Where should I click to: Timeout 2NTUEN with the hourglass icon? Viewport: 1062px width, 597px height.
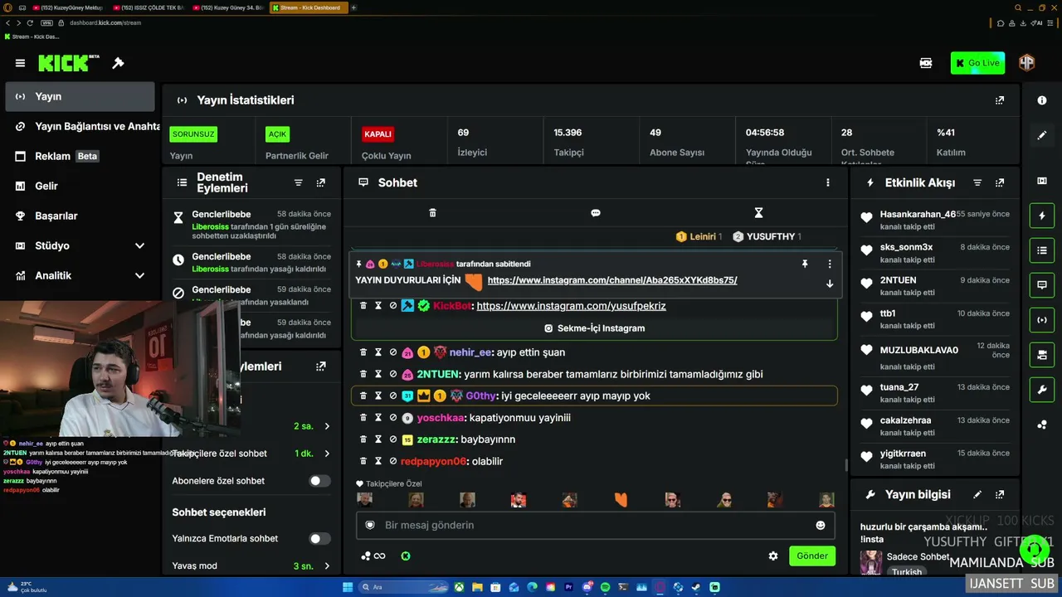click(378, 374)
